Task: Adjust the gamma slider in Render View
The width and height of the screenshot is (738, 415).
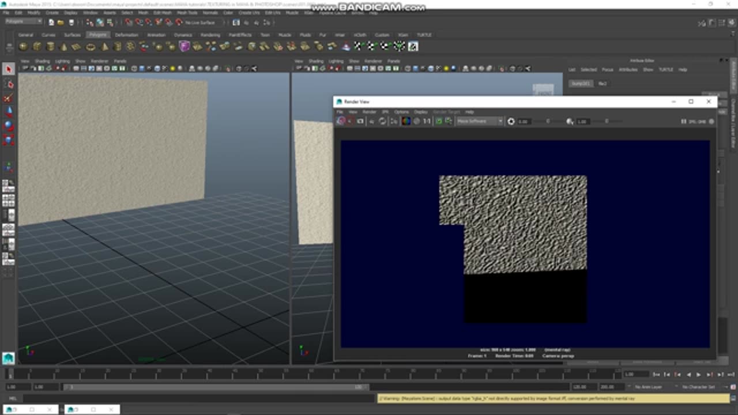Action: (x=607, y=122)
